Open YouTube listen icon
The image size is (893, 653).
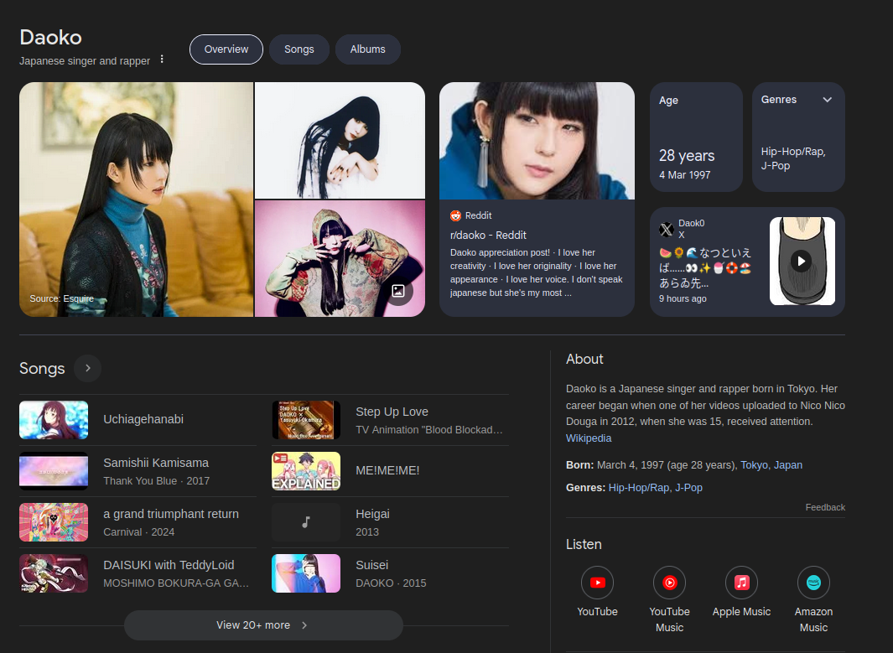click(597, 583)
